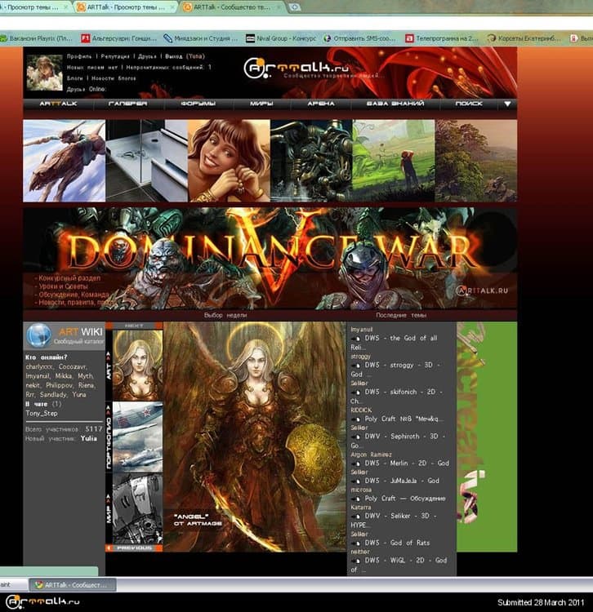Open topic DW5 - God of Rats
Image resolution: width=593 pixels, height=612 pixels.
397,543
